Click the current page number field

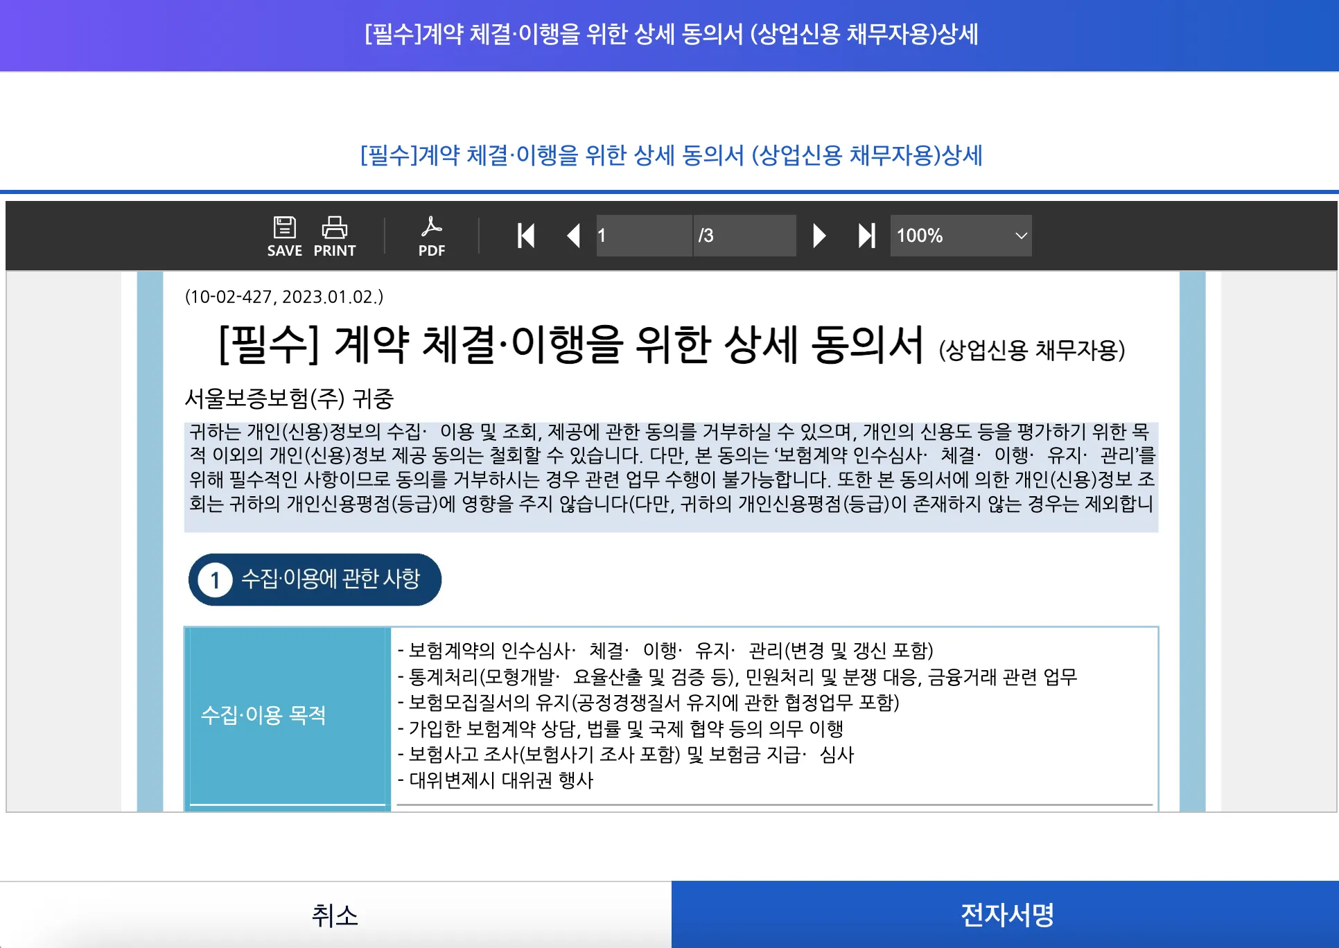(643, 236)
